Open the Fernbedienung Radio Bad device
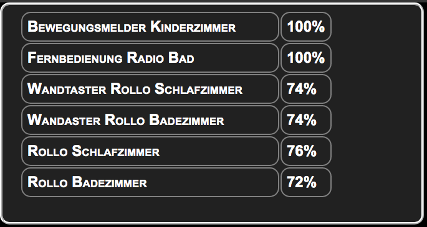The width and height of the screenshot is (427, 227). coord(150,58)
